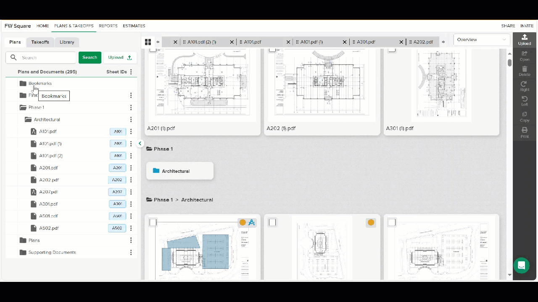
Task: Open the green chat support bubble
Action: click(x=522, y=266)
